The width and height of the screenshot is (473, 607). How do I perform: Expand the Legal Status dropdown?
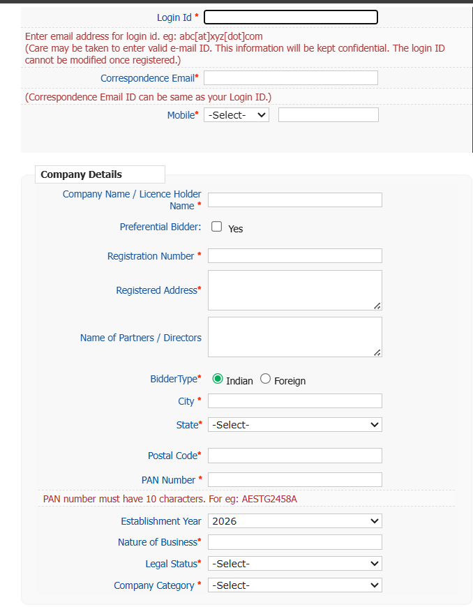pyautogui.click(x=294, y=564)
